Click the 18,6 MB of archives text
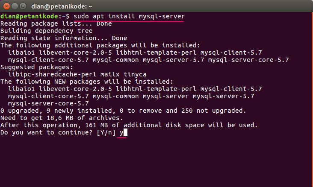 85,118
